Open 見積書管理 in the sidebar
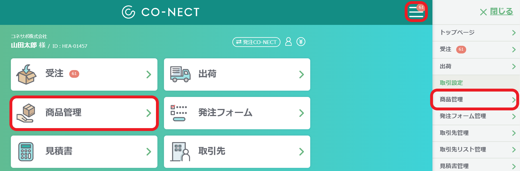This screenshot has width=520, height=171. 475,166
